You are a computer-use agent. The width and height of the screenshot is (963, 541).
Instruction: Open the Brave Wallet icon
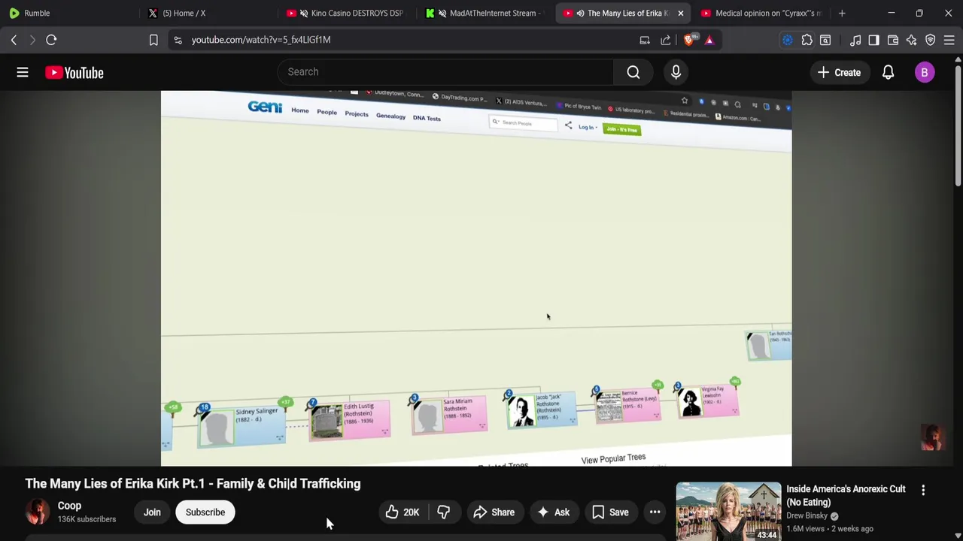[893, 40]
